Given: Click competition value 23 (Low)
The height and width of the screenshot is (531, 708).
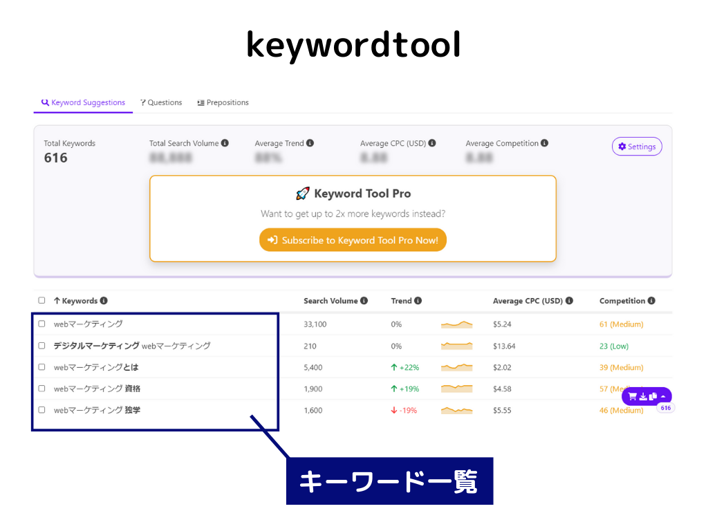Looking at the screenshot, I should click(x=614, y=346).
